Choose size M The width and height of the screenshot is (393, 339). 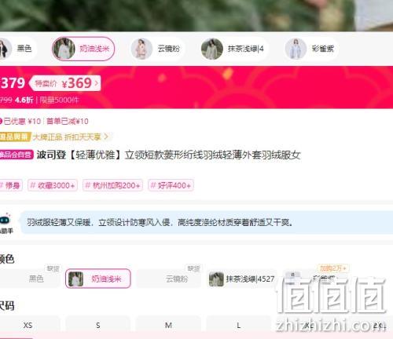click(168, 325)
